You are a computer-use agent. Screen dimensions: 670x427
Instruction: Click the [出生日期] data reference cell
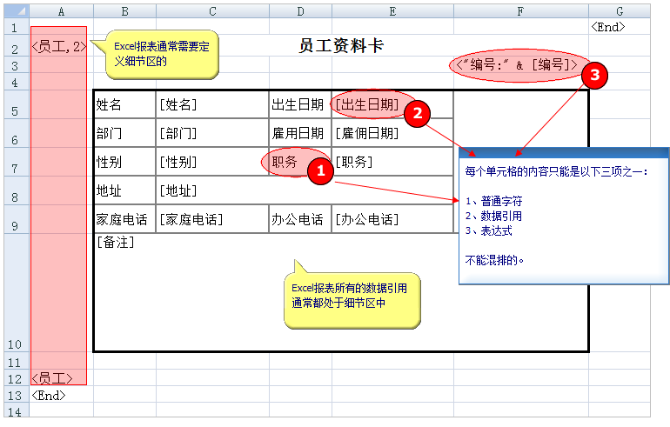click(x=367, y=104)
